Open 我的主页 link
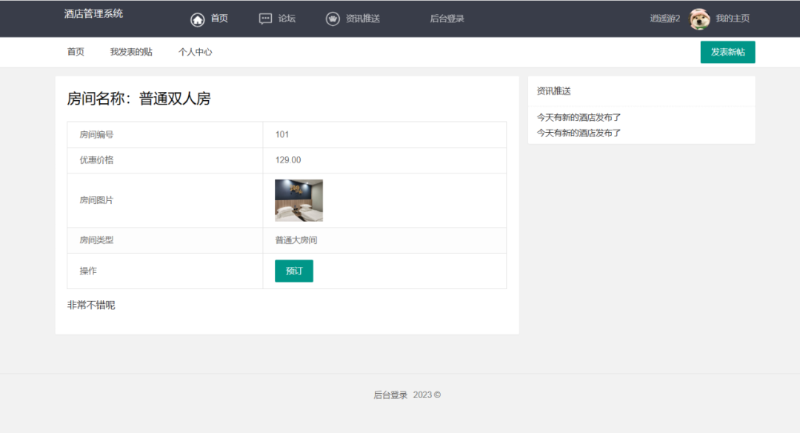 pyautogui.click(x=733, y=19)
